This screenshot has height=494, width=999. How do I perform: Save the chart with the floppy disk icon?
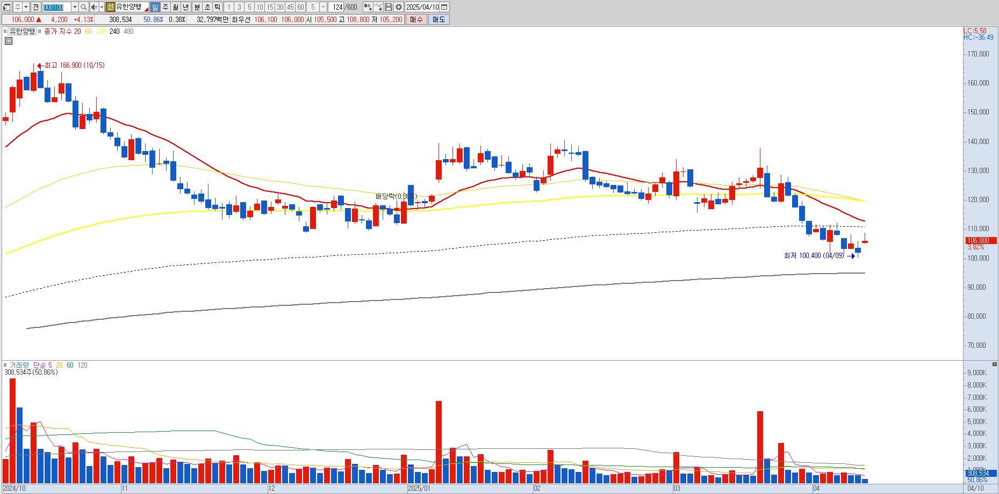(389, 7)
